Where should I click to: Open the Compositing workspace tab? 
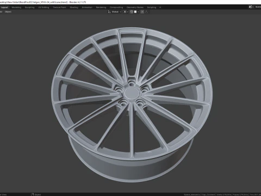(116, 8)
